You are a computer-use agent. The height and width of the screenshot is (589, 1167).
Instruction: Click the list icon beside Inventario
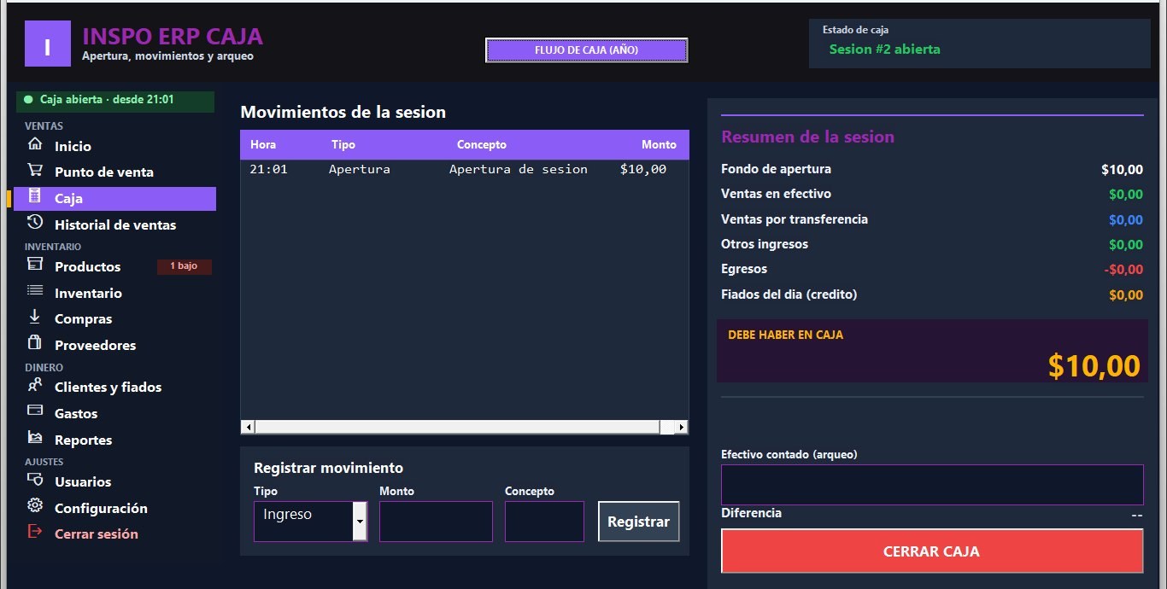tap(34, 291)
